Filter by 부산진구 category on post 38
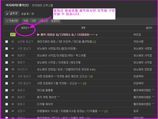 pyautogui.click(x=22, y=69)
